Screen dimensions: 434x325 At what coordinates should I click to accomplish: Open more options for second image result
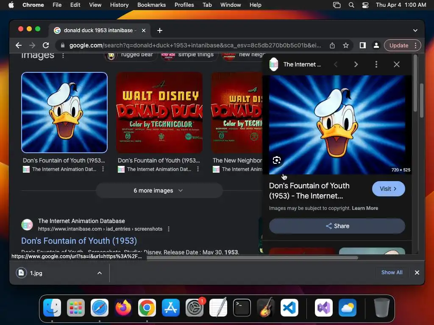198,169
